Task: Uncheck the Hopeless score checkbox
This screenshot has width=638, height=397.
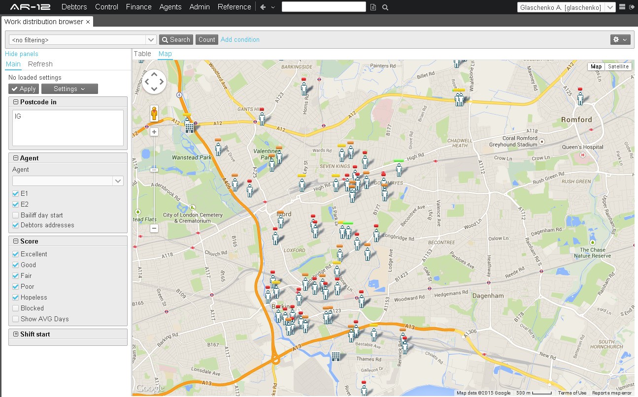Action: tap(16, 298)
